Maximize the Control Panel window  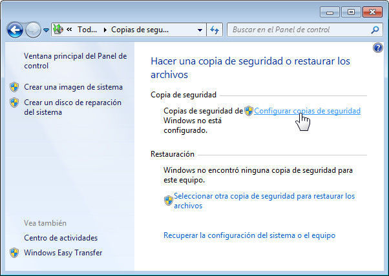[x=351, y=12]
